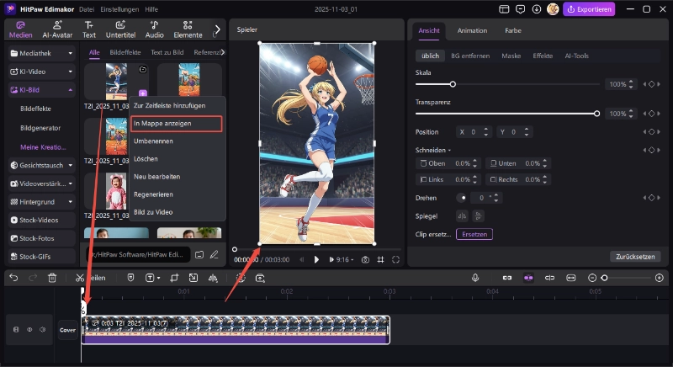Click the Transparenz slider handle
673x367 pixels.
point(597,114)
